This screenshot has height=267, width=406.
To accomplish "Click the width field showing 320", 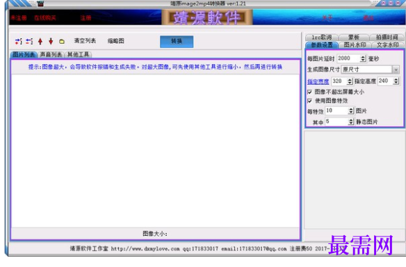I will 339,81.
